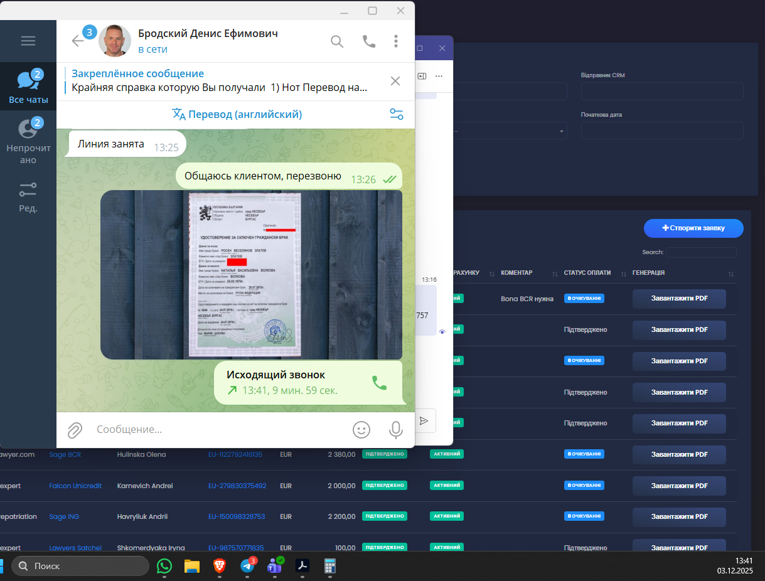
Task: Open File Explorer from the taskbar
Action: coord(192,566)
